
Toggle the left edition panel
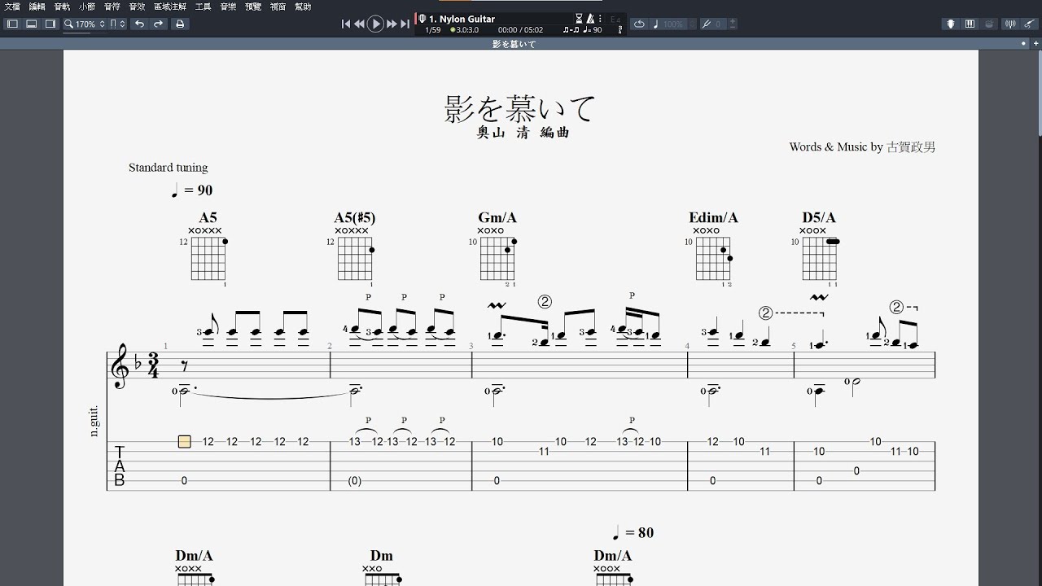point(12,24)
